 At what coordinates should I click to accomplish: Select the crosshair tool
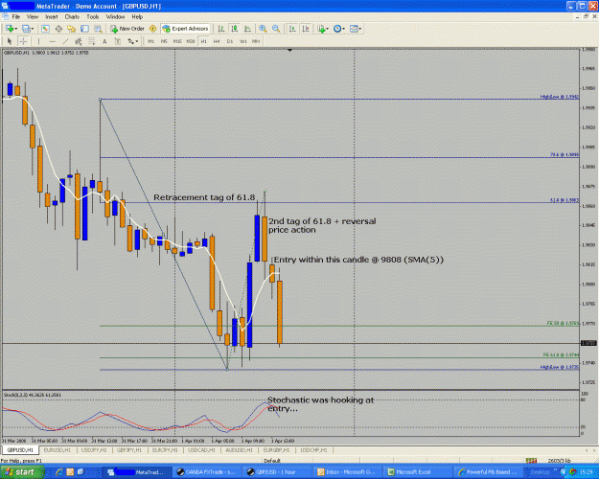click(23, 41)
